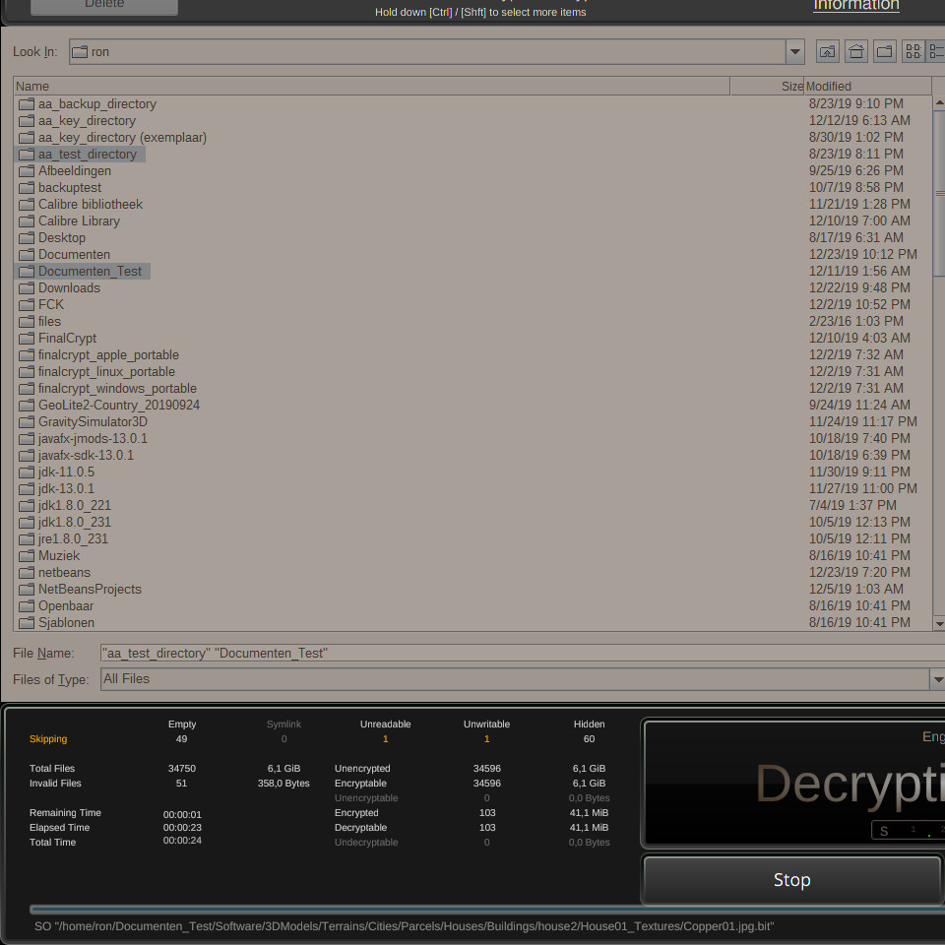Click the Home directory icon
The width and height of the screenshot is (945, 945).
pyautogui.click(x=856, y=51)
